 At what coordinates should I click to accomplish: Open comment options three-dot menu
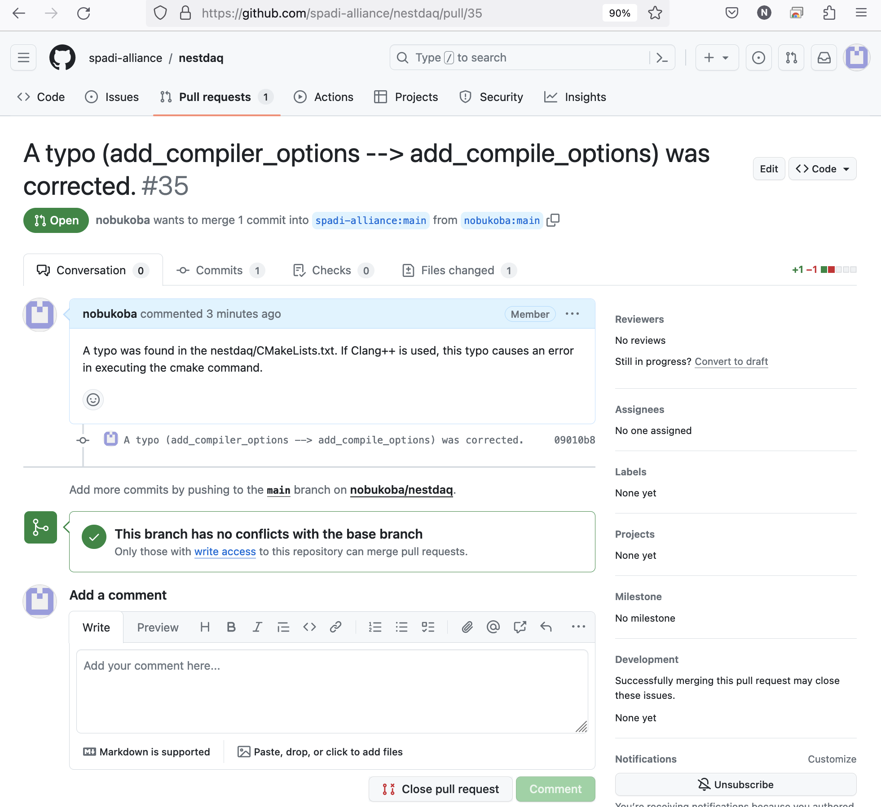[572, 314]
